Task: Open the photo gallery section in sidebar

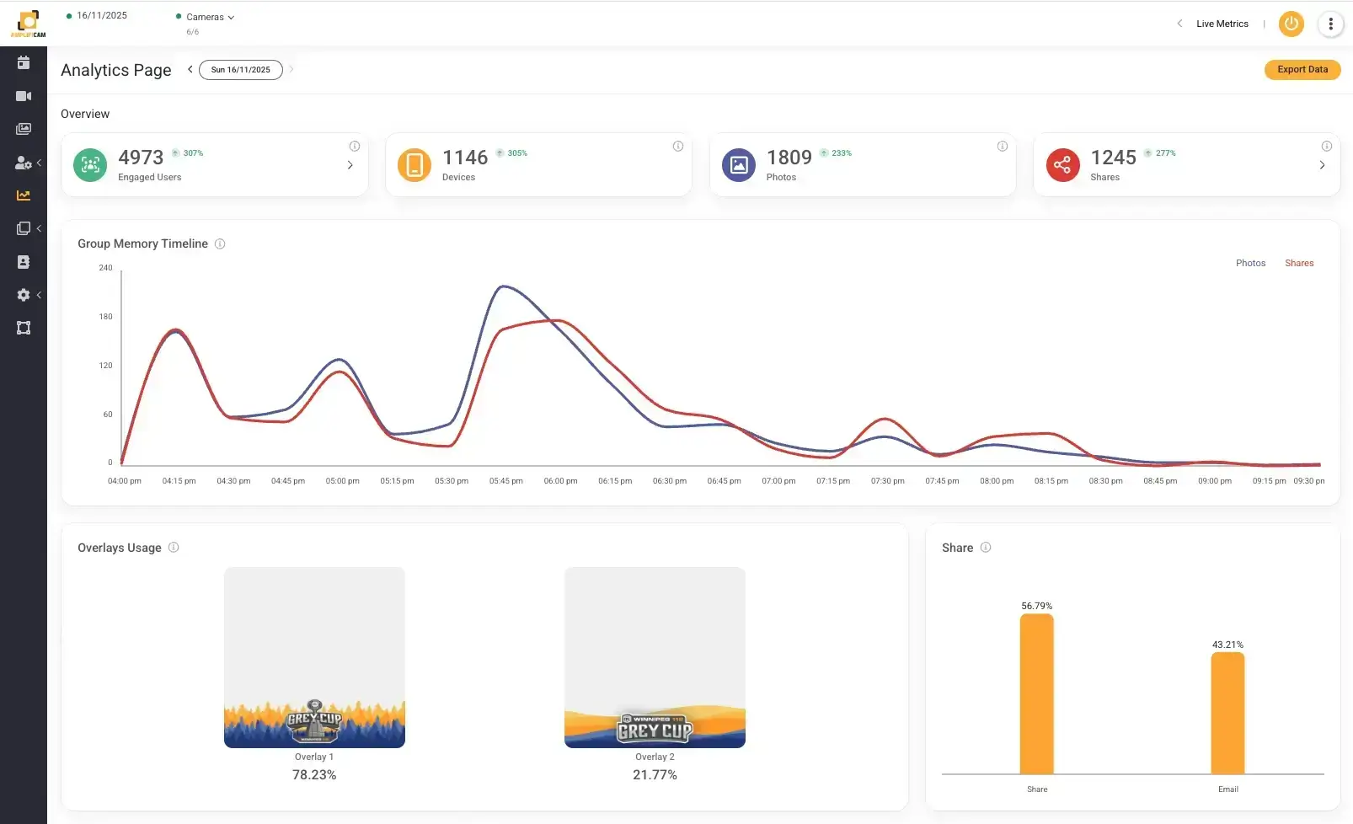Action: pyautogui.click(x=24, y=128)
